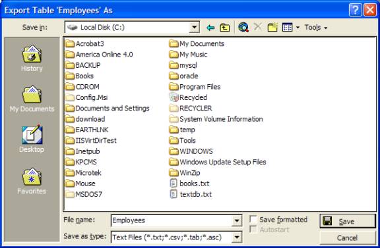Image resolution: width=380 pixels, height=248 pixels.
Task: Select the temp folder
Action: coord(182,130)
